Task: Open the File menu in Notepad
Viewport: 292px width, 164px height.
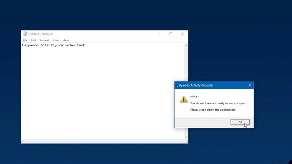Action: pos(25,40)
